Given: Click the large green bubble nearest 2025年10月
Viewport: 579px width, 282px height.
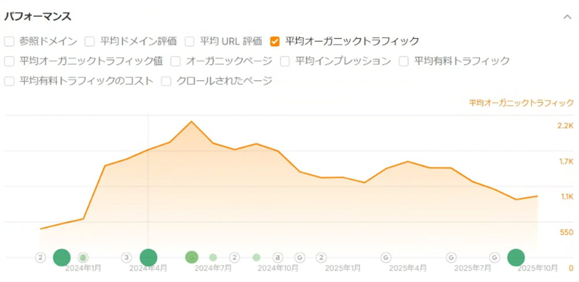Looking at the screenshot, I should [515, 258].
